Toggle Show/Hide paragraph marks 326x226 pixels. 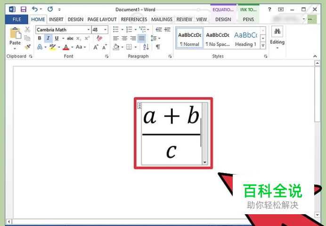tap(158, 47)
